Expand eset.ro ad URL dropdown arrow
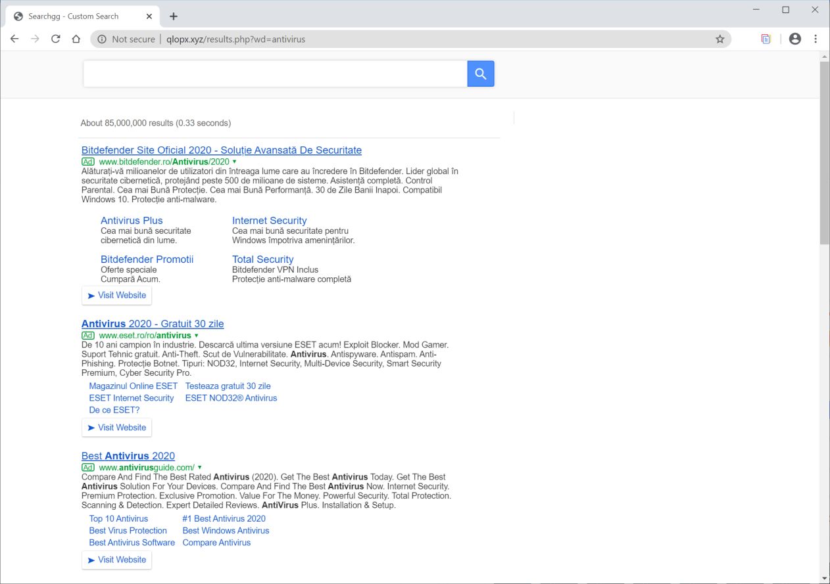The height and width of the screenshot is (584, 830). [196, 336]
